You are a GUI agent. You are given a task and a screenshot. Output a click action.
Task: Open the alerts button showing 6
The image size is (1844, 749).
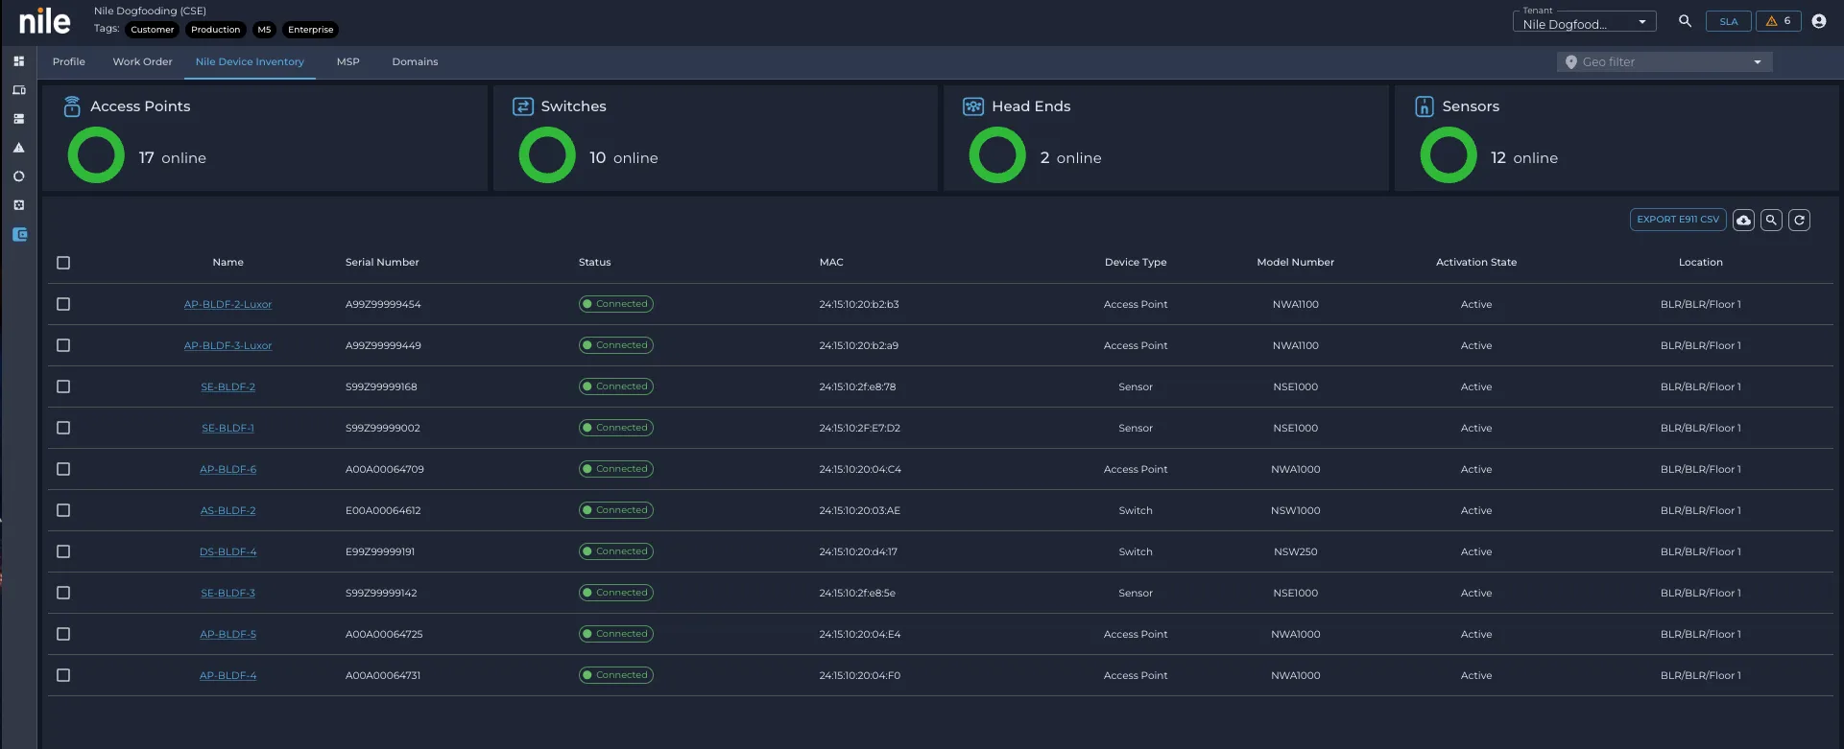point(1779,21)
